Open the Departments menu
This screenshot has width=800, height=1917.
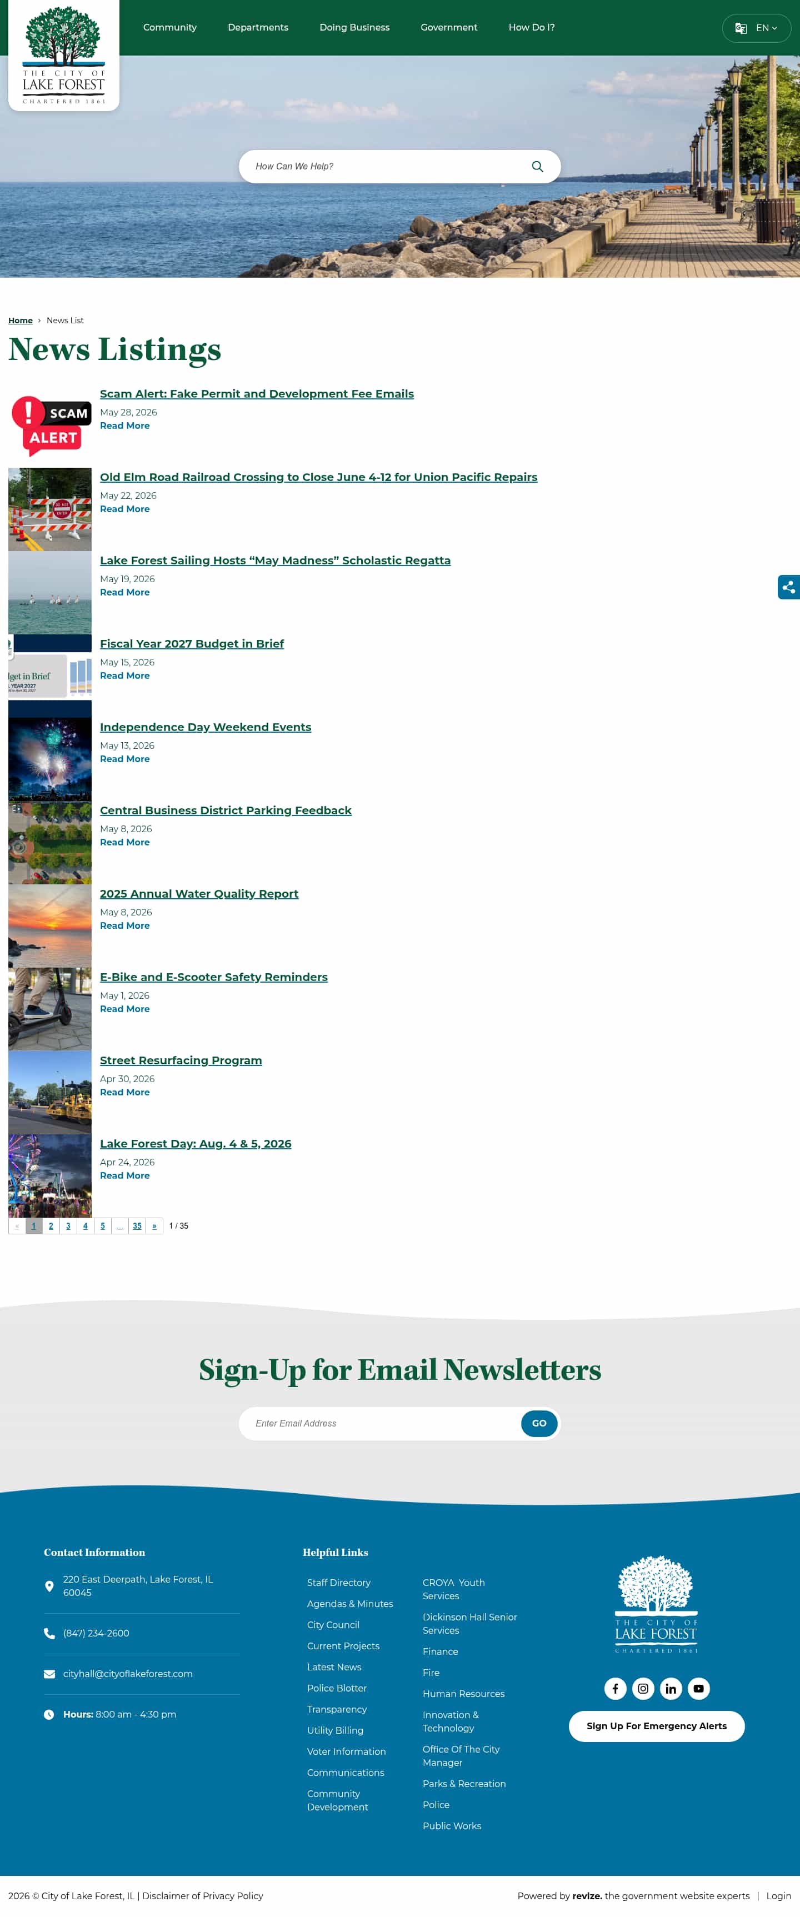point(257,28)
